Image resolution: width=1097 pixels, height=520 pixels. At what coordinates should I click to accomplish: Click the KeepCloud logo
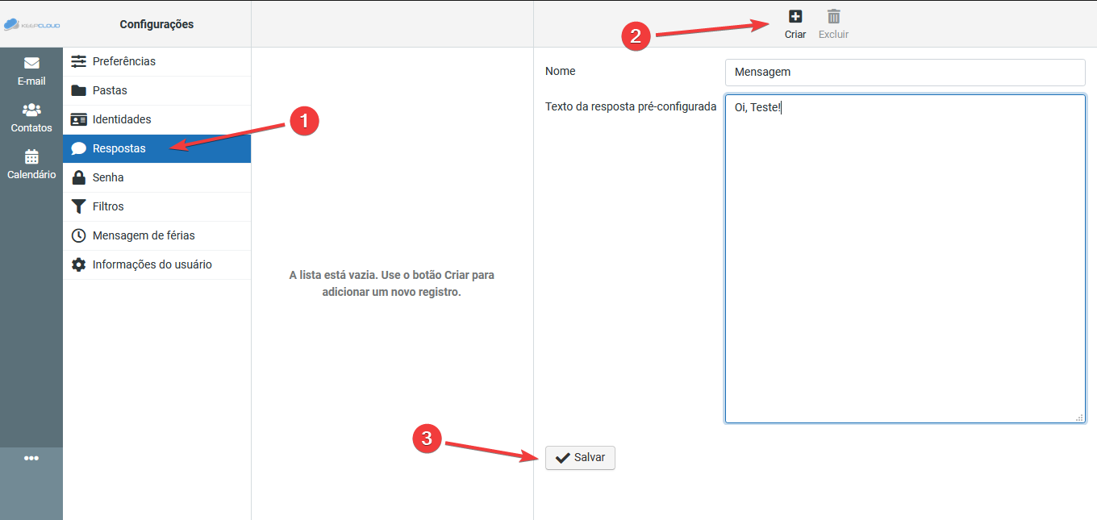[31, 24]
